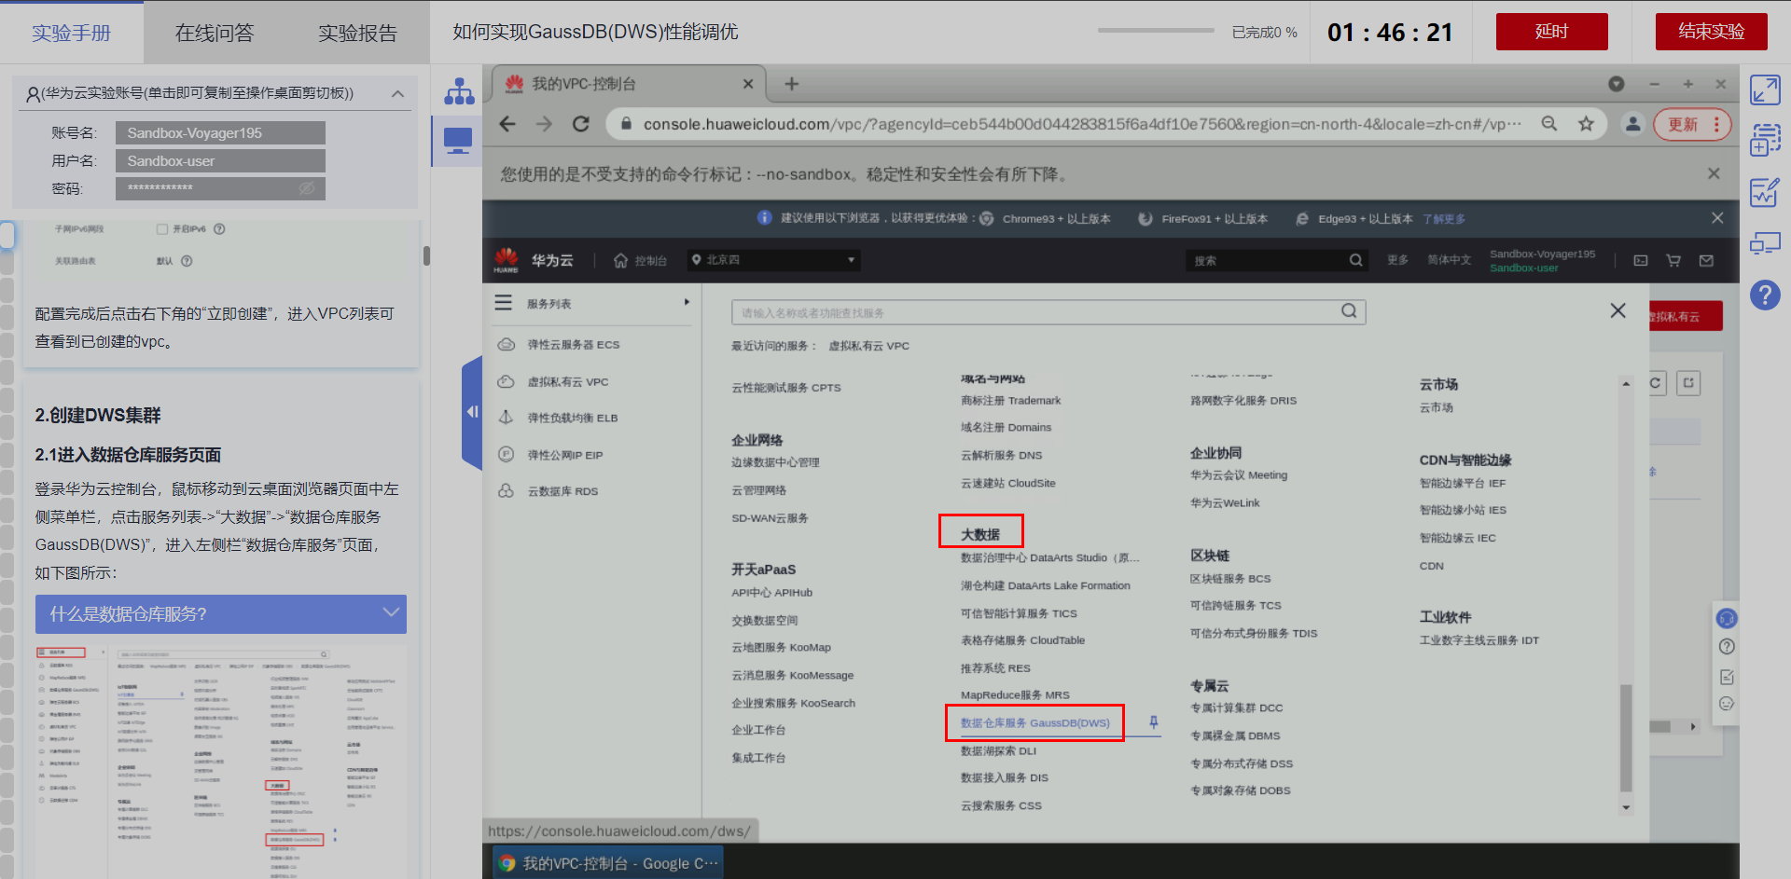Dismiss the browser recommendation banner
The width and height of the screenshot is (1791, 879).
1717,218
